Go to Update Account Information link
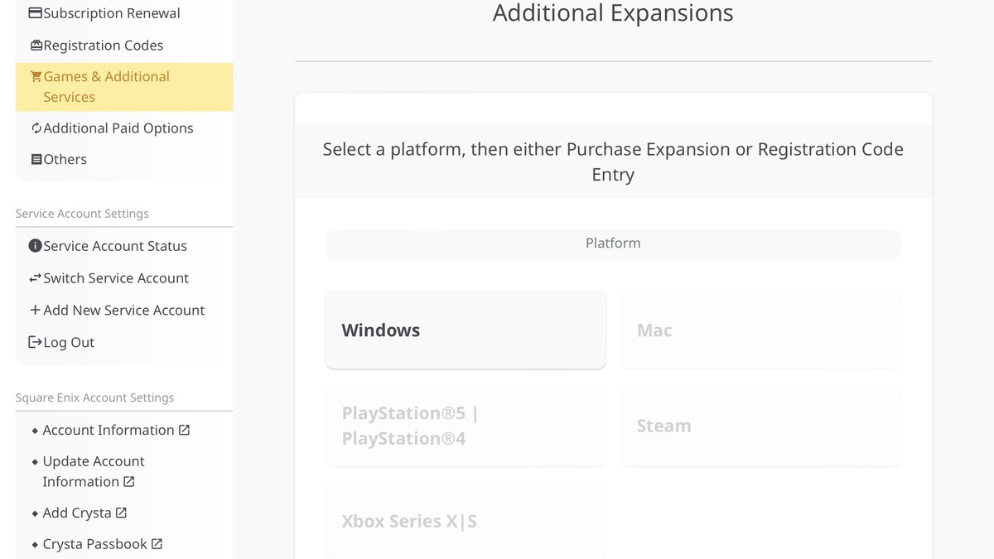Image resolution: width=994 pixels, height=559 pixels. [x=93, y=471]
